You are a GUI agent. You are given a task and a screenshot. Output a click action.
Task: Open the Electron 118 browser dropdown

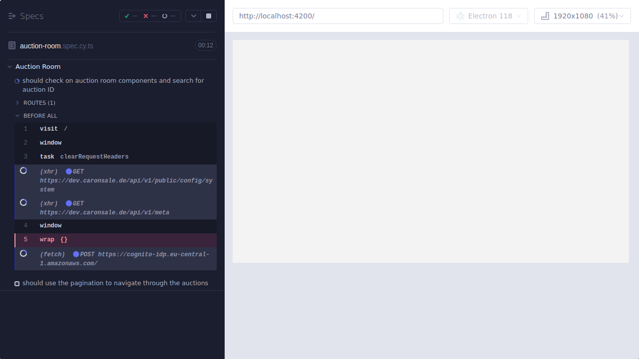488,15
